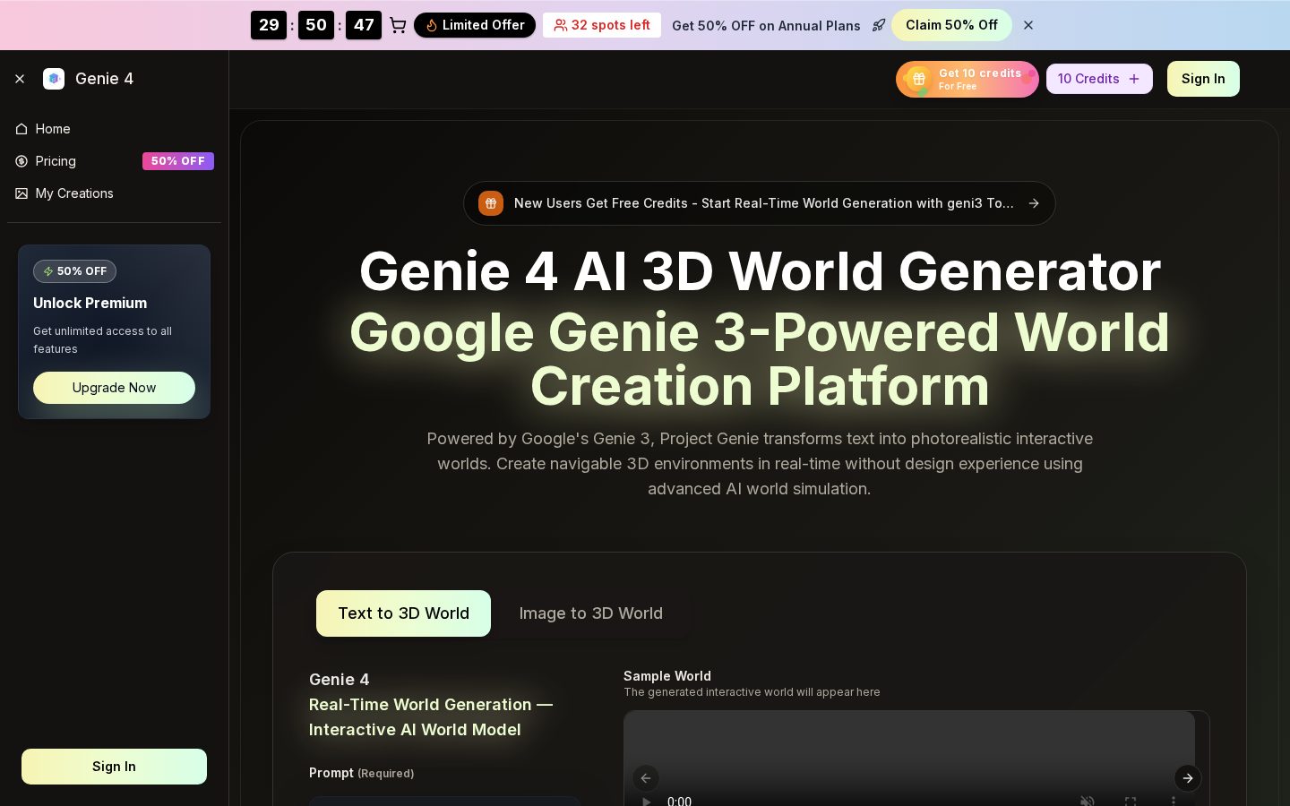The image size is (1290, 806).
Task: Click the Prompt (Required) label
Action: pyautogui.click(x=361, y=773)
